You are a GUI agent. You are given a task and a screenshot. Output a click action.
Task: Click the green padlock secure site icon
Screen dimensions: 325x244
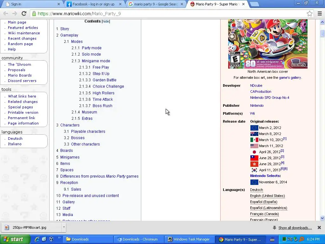(34, 13)
